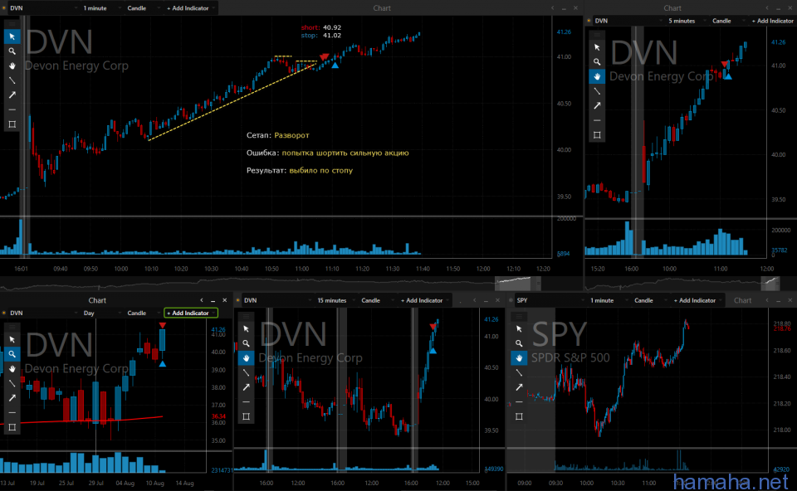Click Add Indicator in the DVN 5 minutes chart
The height and width of the screenshot is (491, 797).
tap(773, 21)
